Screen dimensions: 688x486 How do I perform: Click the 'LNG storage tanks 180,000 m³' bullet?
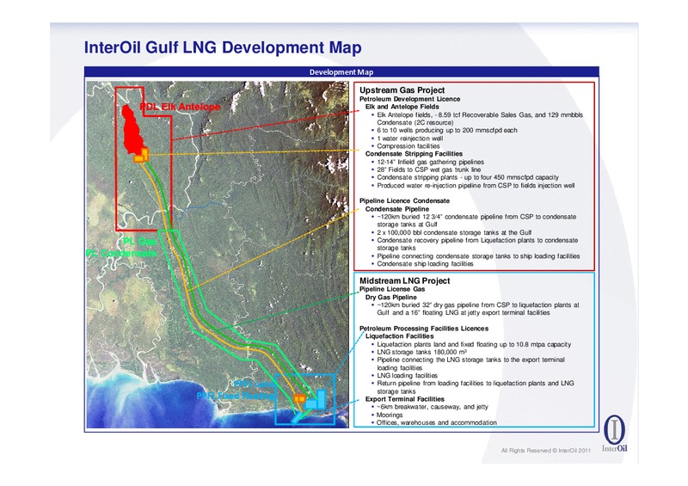(419, 352)
